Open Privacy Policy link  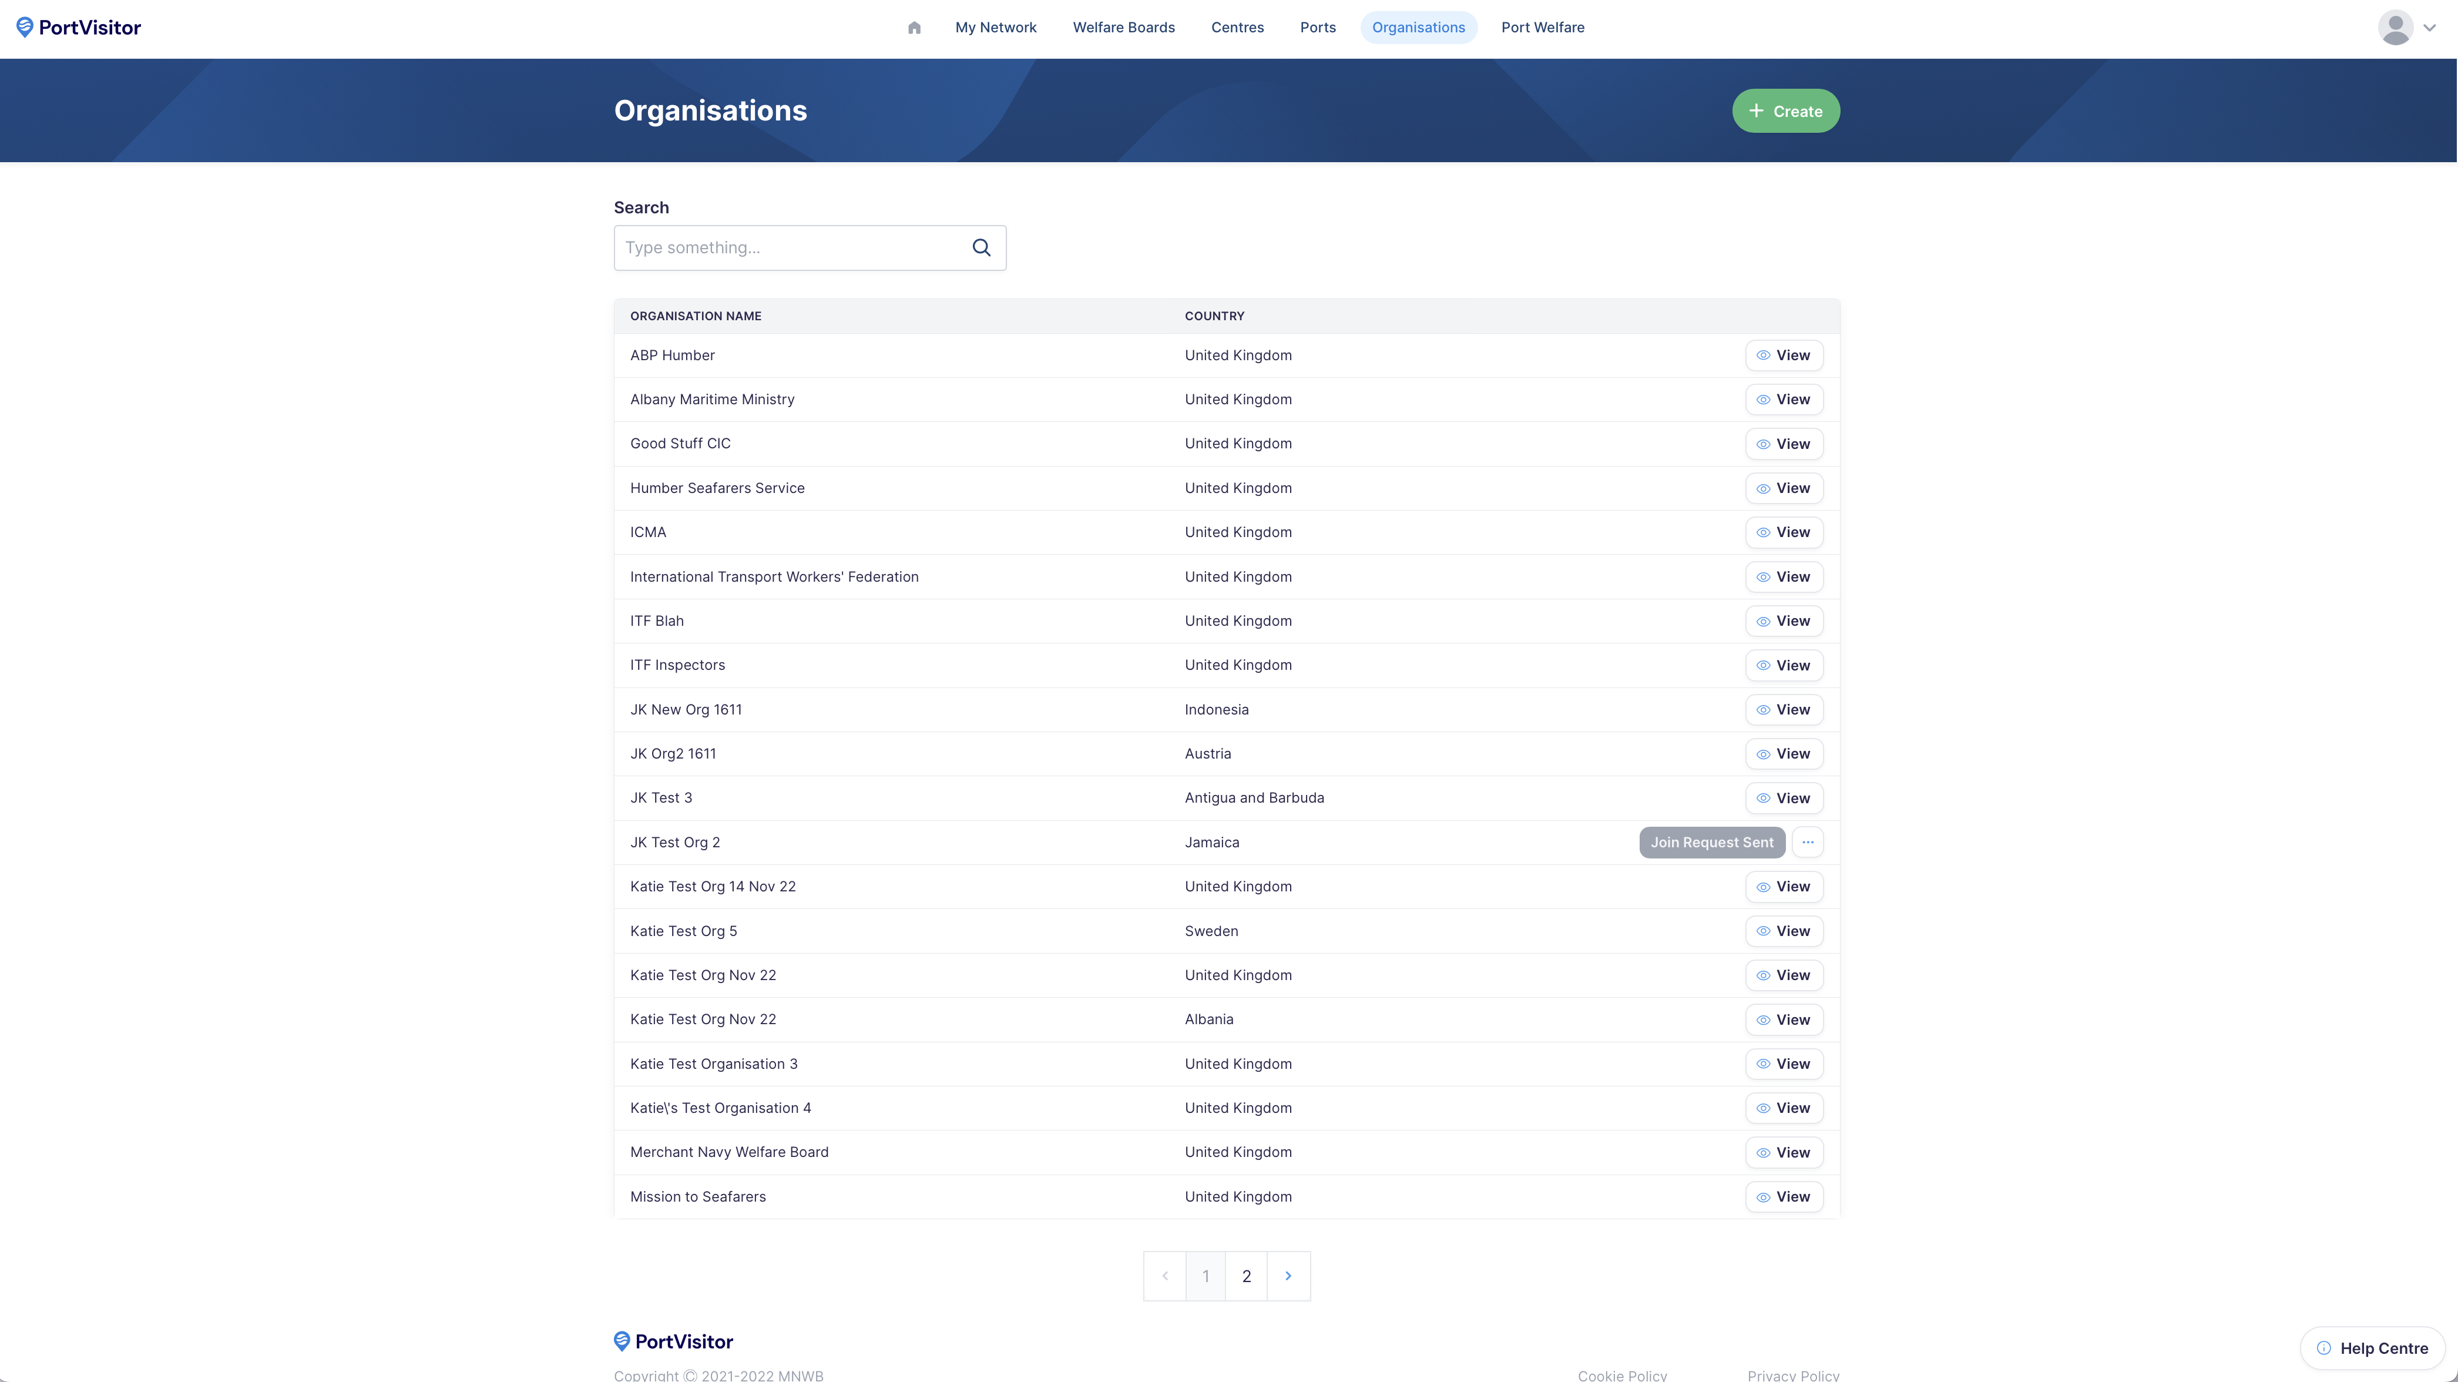pos(1793,1376)
